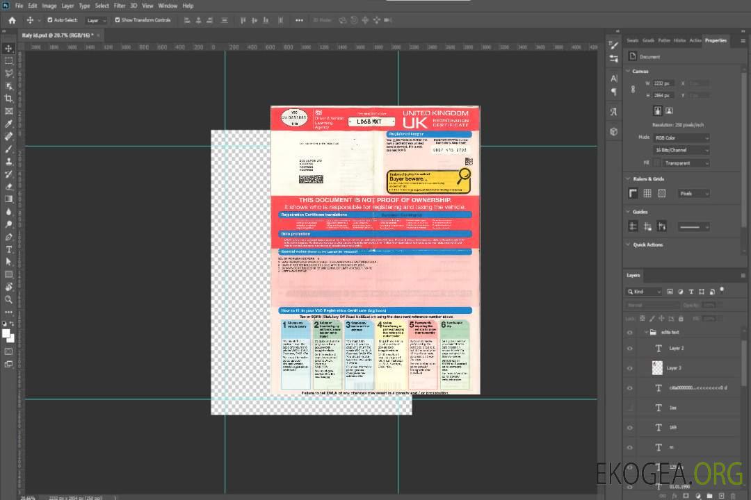This screenshot has height=500, width=751.
Task: Click the foreground color swatch
Action: point(6,333)
